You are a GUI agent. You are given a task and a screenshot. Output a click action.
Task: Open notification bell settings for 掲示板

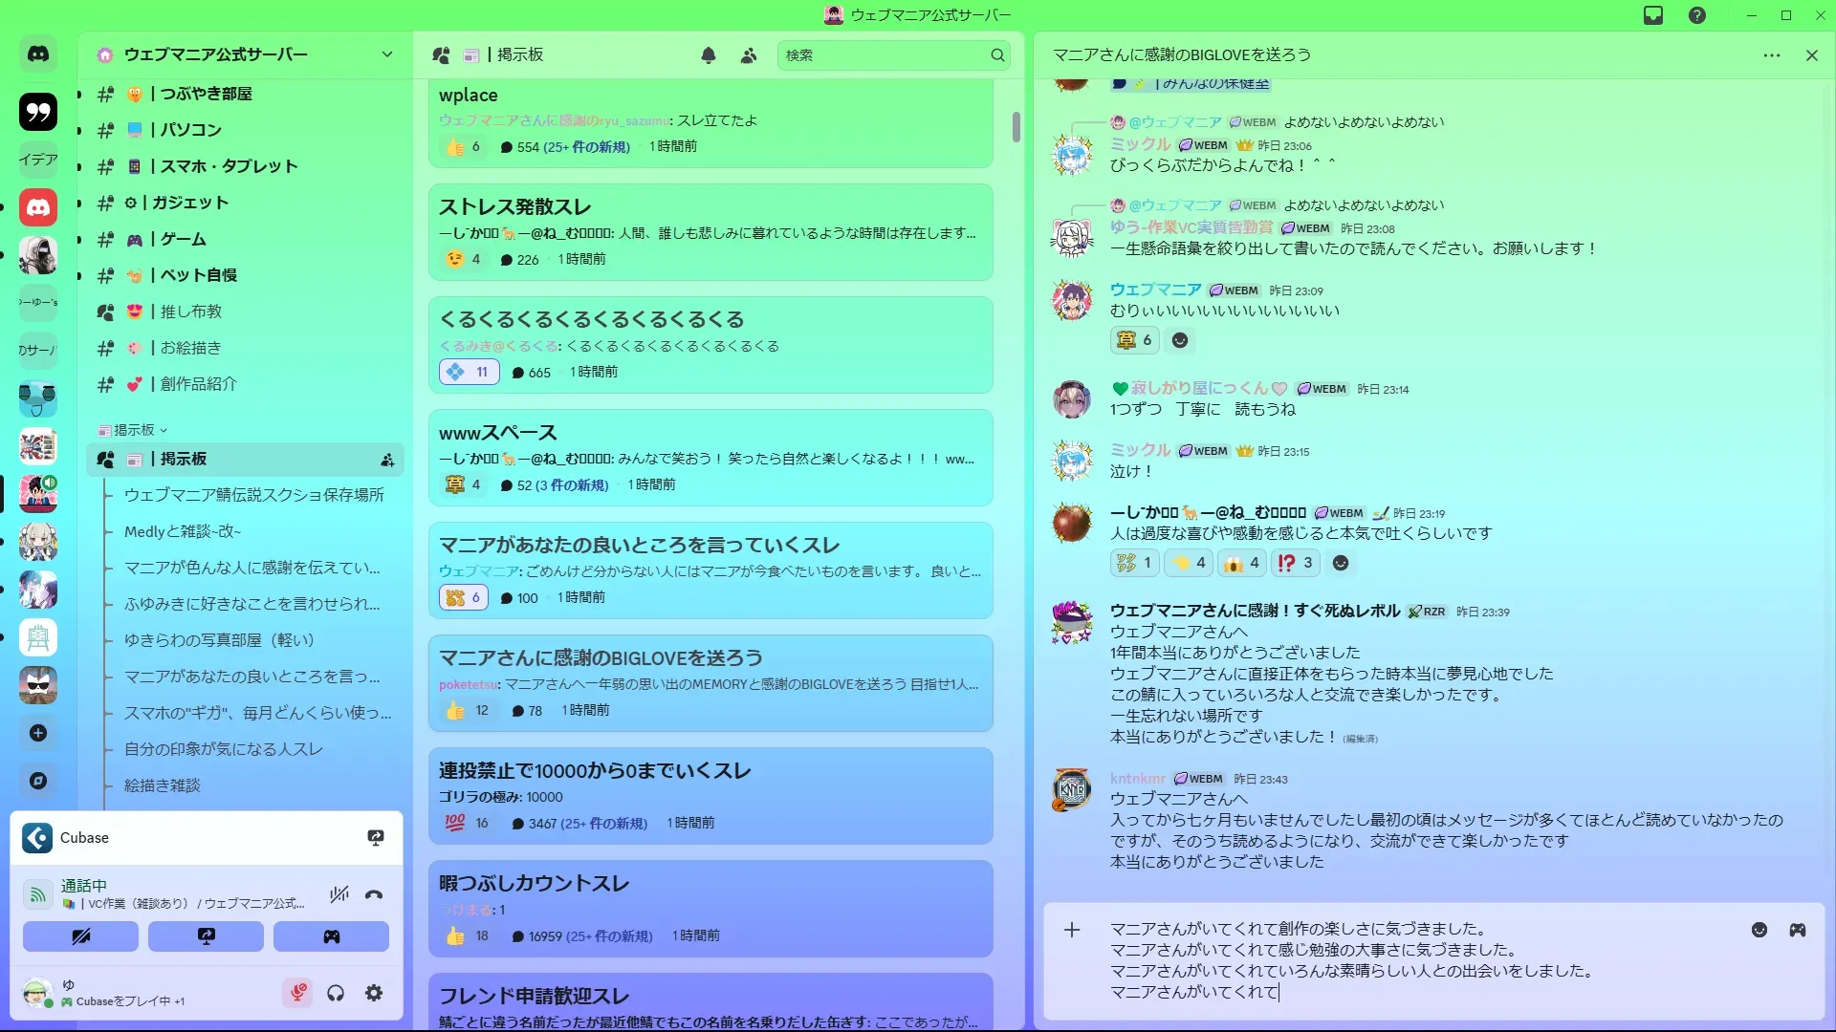[x=709, y=55]
